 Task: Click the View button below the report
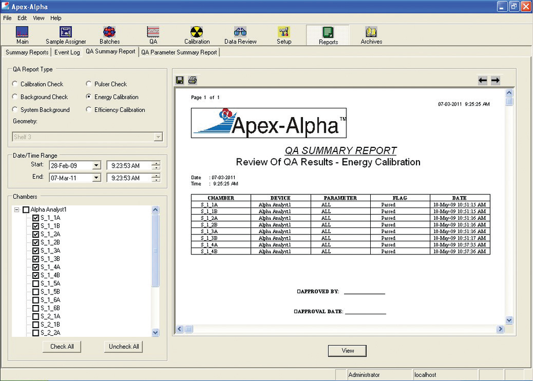[347, 350]
